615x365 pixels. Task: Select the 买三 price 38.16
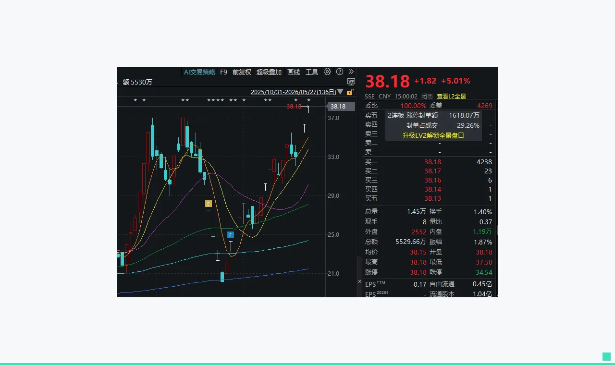[x=432, y=180]
